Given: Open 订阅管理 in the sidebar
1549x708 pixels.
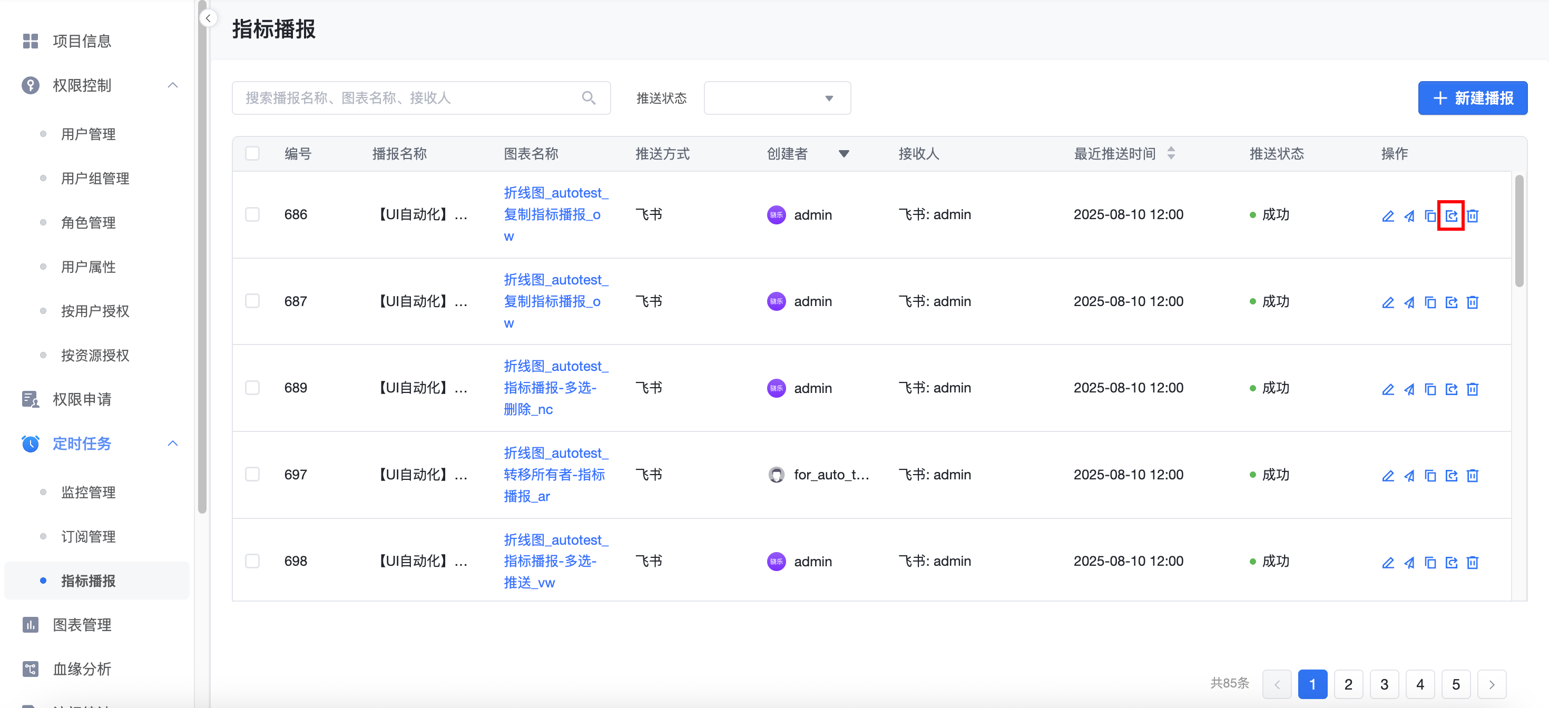Looking at the screenshot, I should 89,537.
